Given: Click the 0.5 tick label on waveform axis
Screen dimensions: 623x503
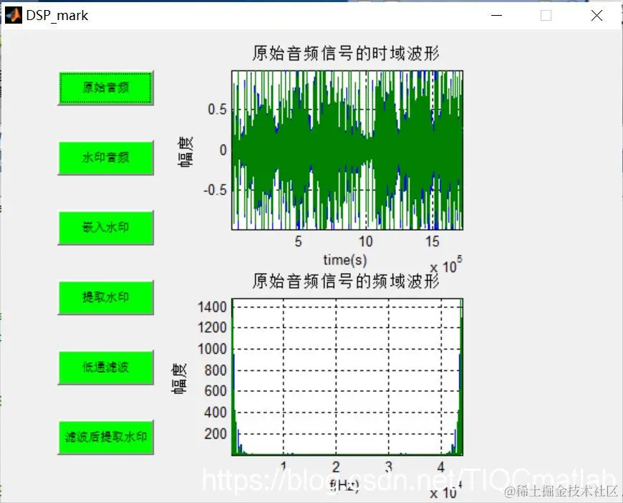Looking at the screenshot, I should (218, 110).
